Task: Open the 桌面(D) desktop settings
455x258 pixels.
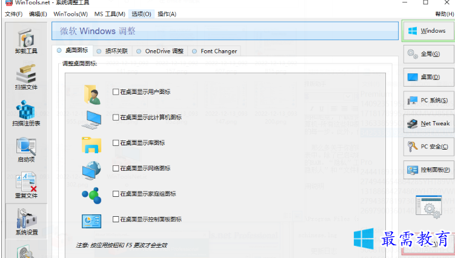Action: (428, 77)
